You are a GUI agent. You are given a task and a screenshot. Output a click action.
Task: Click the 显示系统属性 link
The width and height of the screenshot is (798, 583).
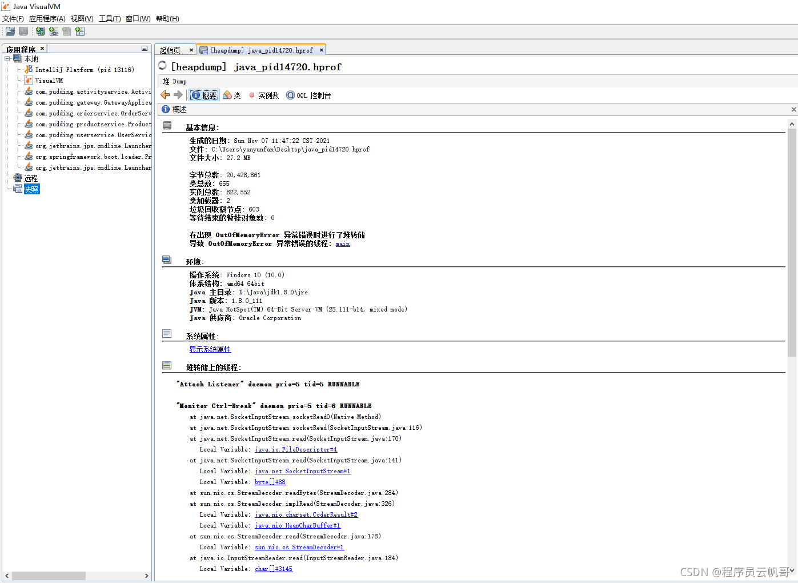click(210, 349)
